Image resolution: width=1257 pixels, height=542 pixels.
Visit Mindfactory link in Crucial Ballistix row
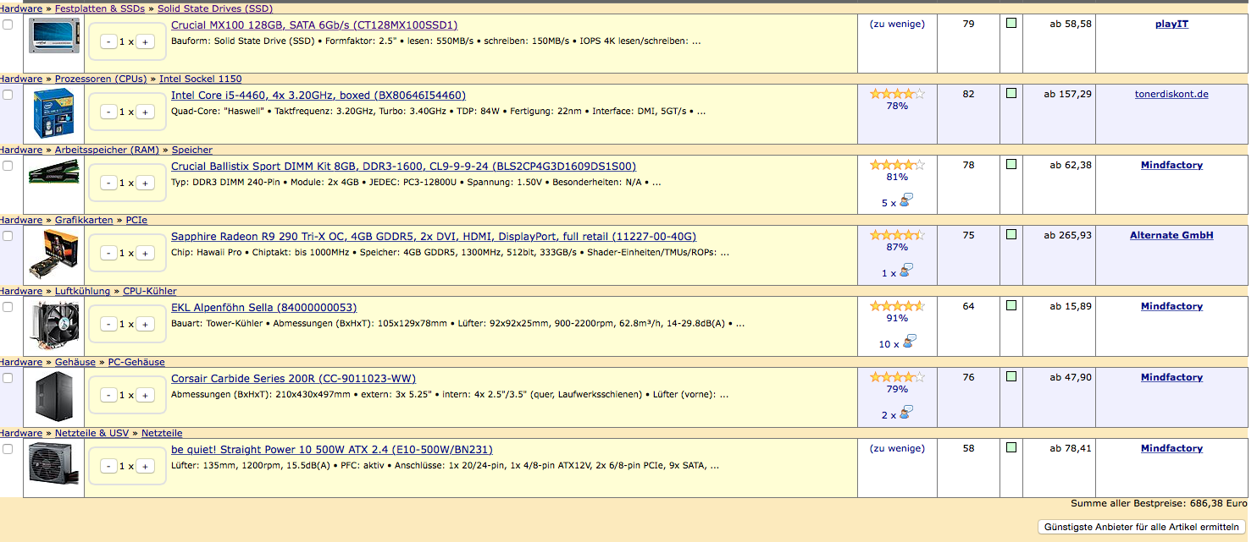point(1171,165)
